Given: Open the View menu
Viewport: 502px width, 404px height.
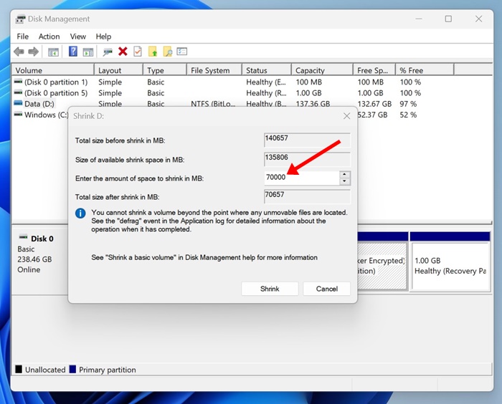Looking at the screenshot, I should pos(77,37).
